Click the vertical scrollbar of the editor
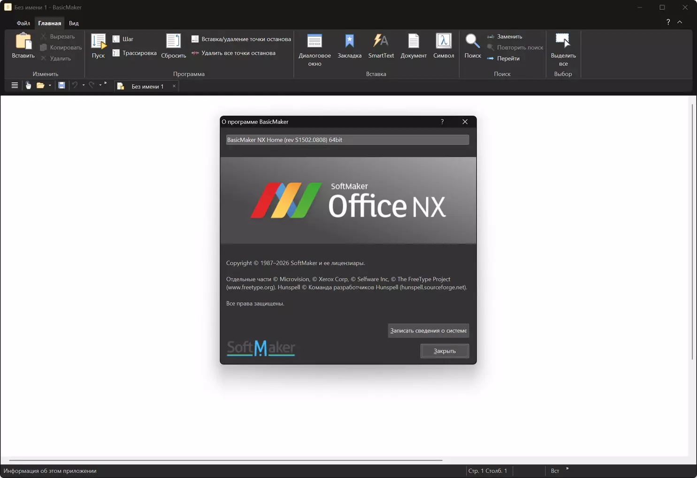The width and height of the screenshot is (697, 478). tap(692, 232)
